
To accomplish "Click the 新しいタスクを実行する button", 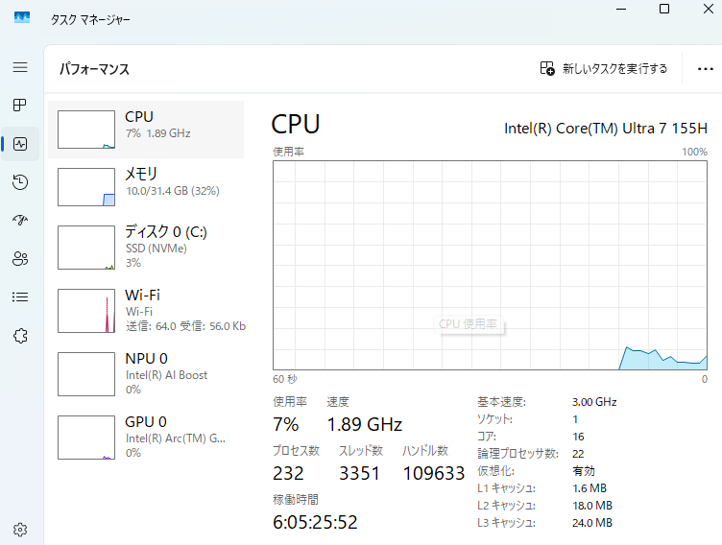I will click(x=603, y=69).
